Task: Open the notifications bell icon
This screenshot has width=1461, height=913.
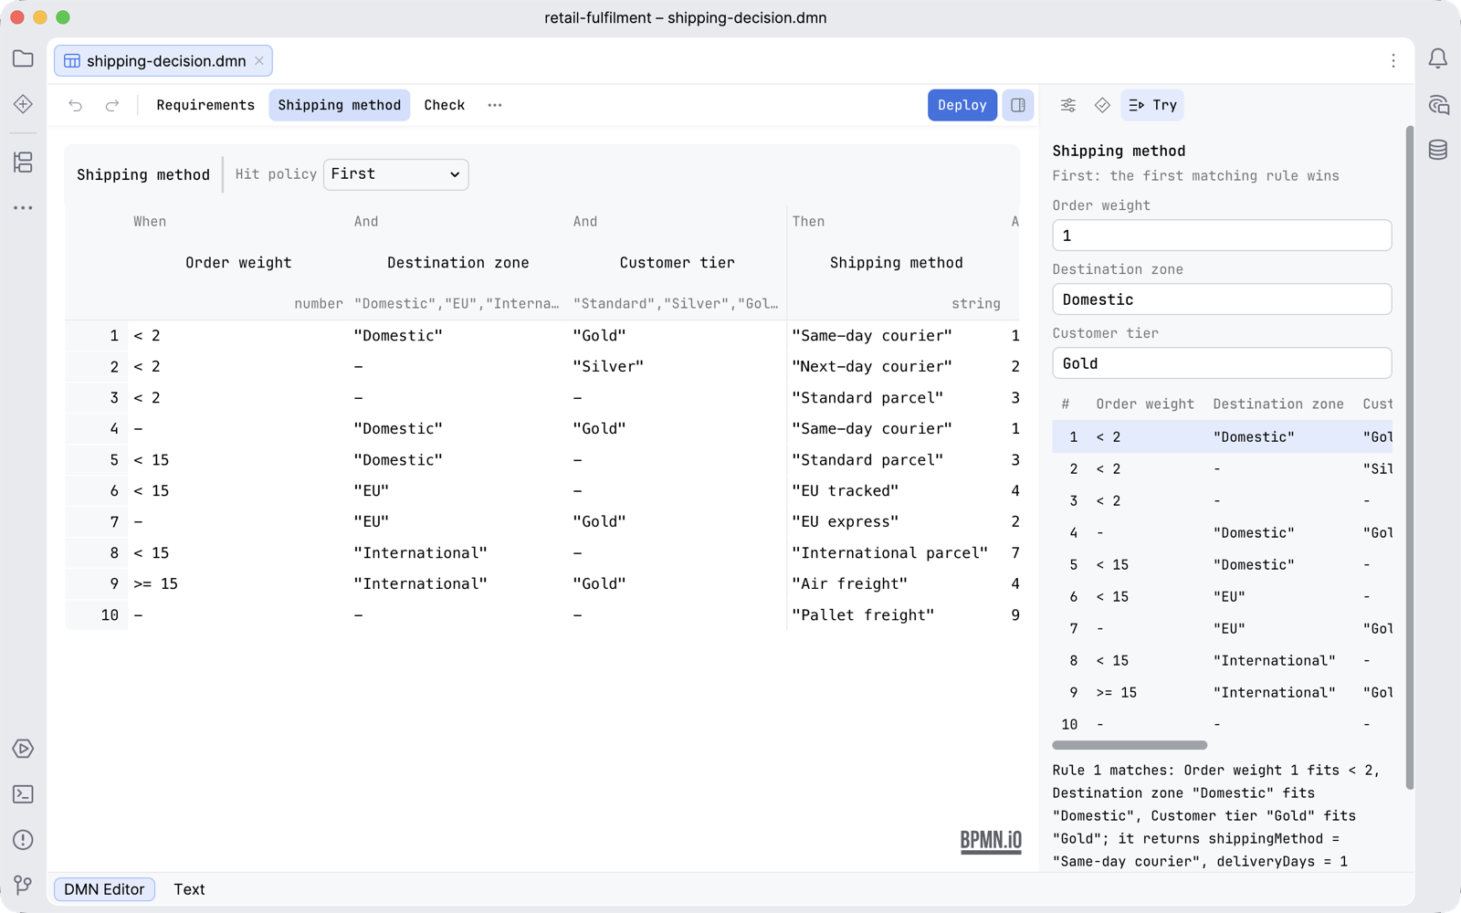Action: tap(1437, 59)
